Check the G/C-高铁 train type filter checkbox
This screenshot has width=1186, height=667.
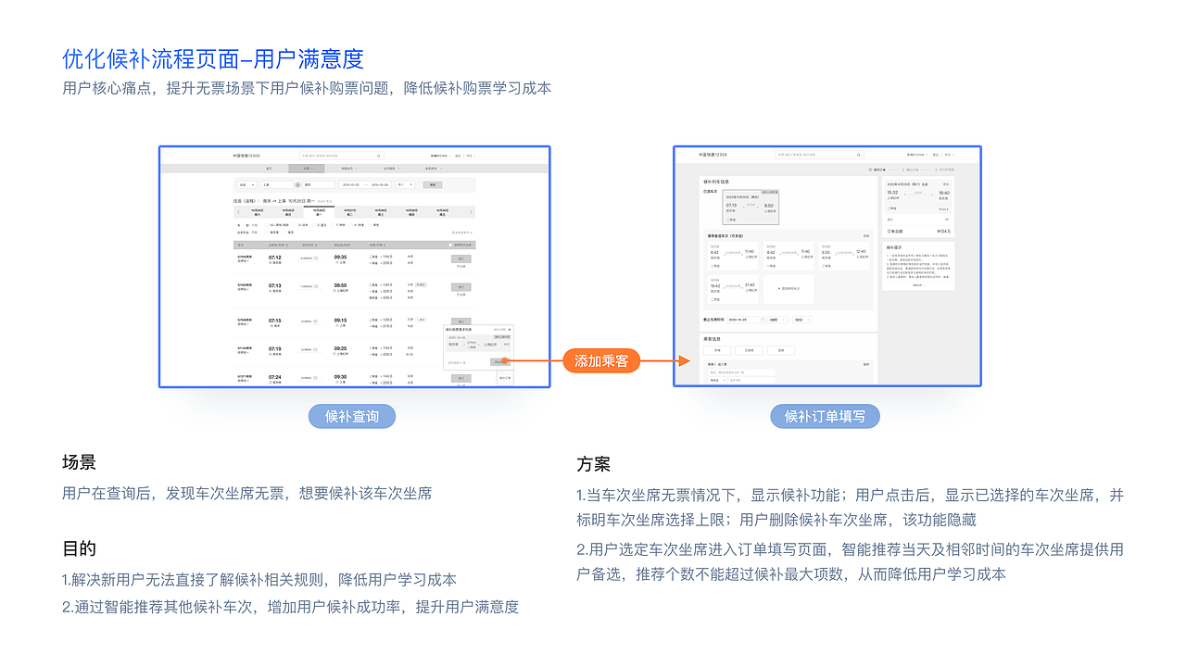pyautogui.click(x=267, y=225)
